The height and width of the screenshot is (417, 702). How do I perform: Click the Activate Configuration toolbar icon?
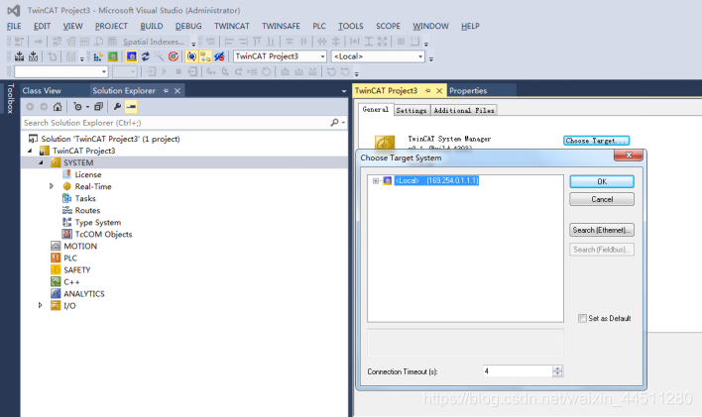pyautogui.click(x=98, y=56)
